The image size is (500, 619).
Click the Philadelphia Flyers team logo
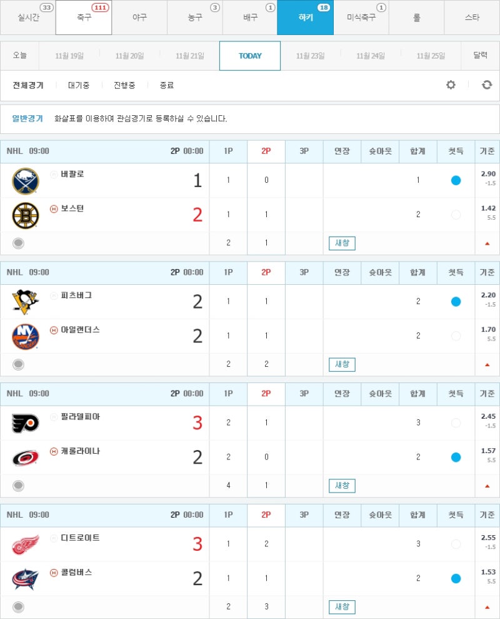click(26, 423)
